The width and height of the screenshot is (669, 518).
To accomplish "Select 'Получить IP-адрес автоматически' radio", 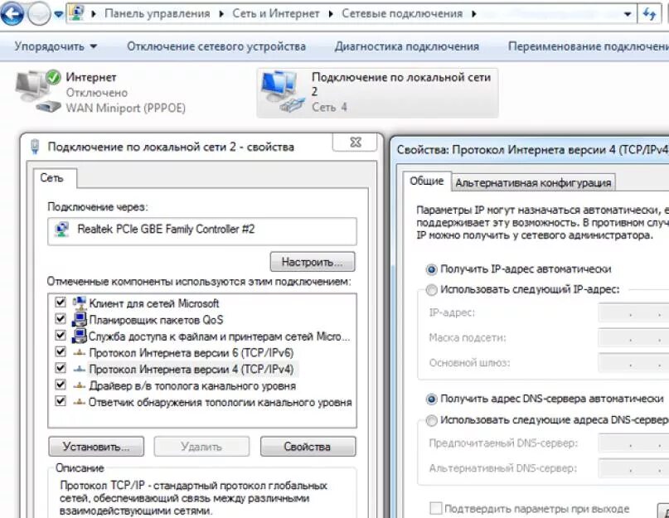I will [x=432, y=269].
